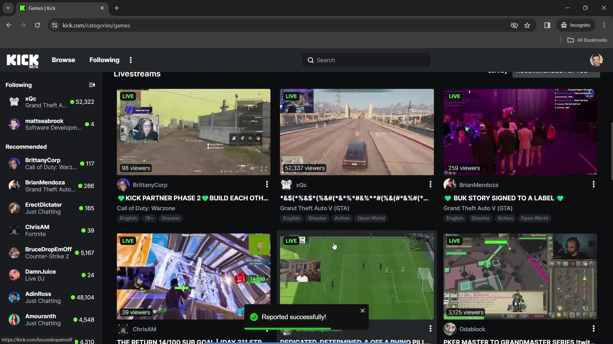The height and width of the screenshot is (344, 613).
Task: Click xQc avatar under stream thumbnail
Action: point(286,185)
